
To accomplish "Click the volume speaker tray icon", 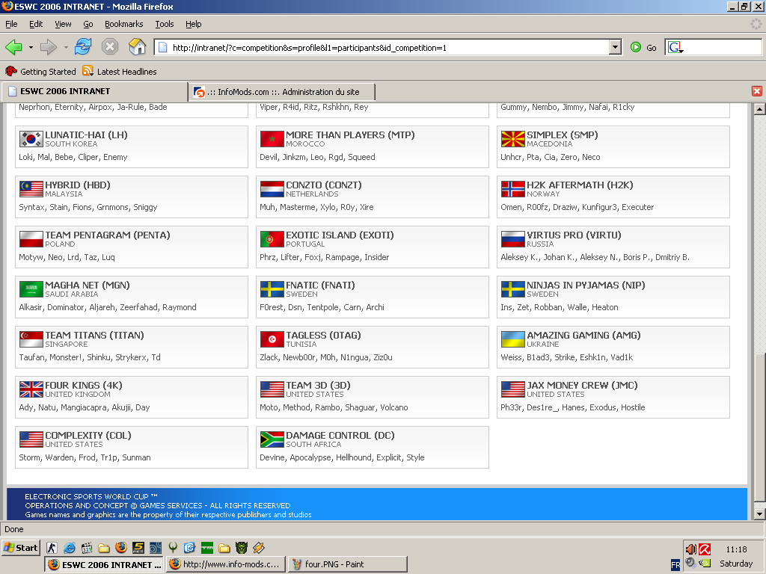I will pos(690,549).
